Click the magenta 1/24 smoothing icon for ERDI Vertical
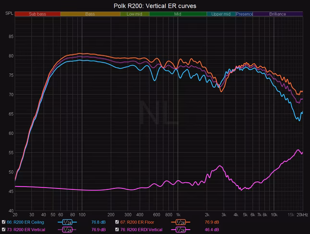Viewport: 310px width, 234px height. point(180,230)
